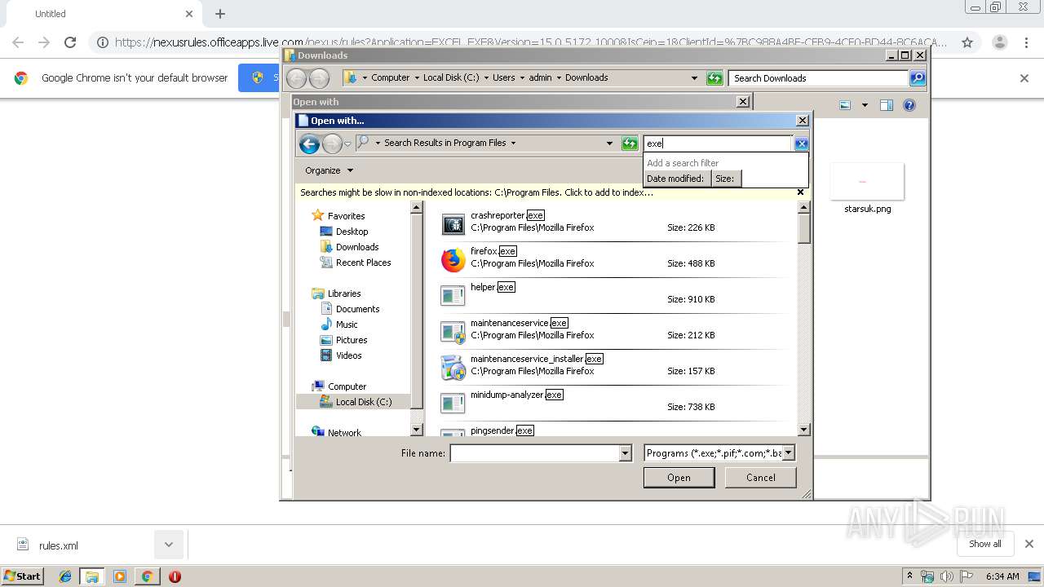Click Show all downloads button

pyautogui.click(x=985, y=544)
